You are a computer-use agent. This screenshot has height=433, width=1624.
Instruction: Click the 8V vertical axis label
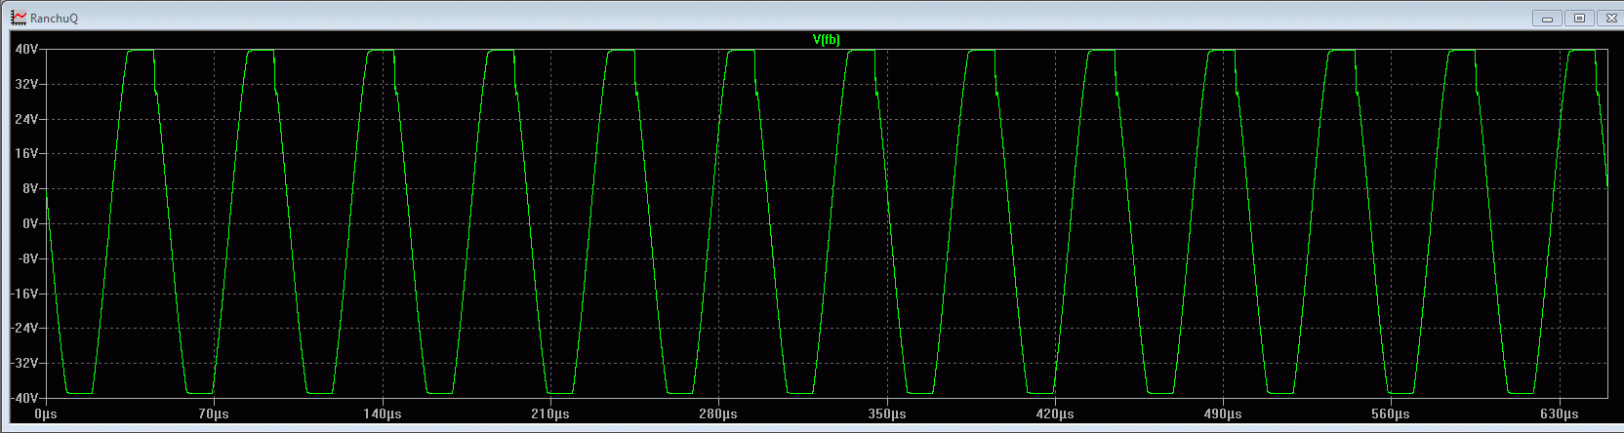pos(30,188)
